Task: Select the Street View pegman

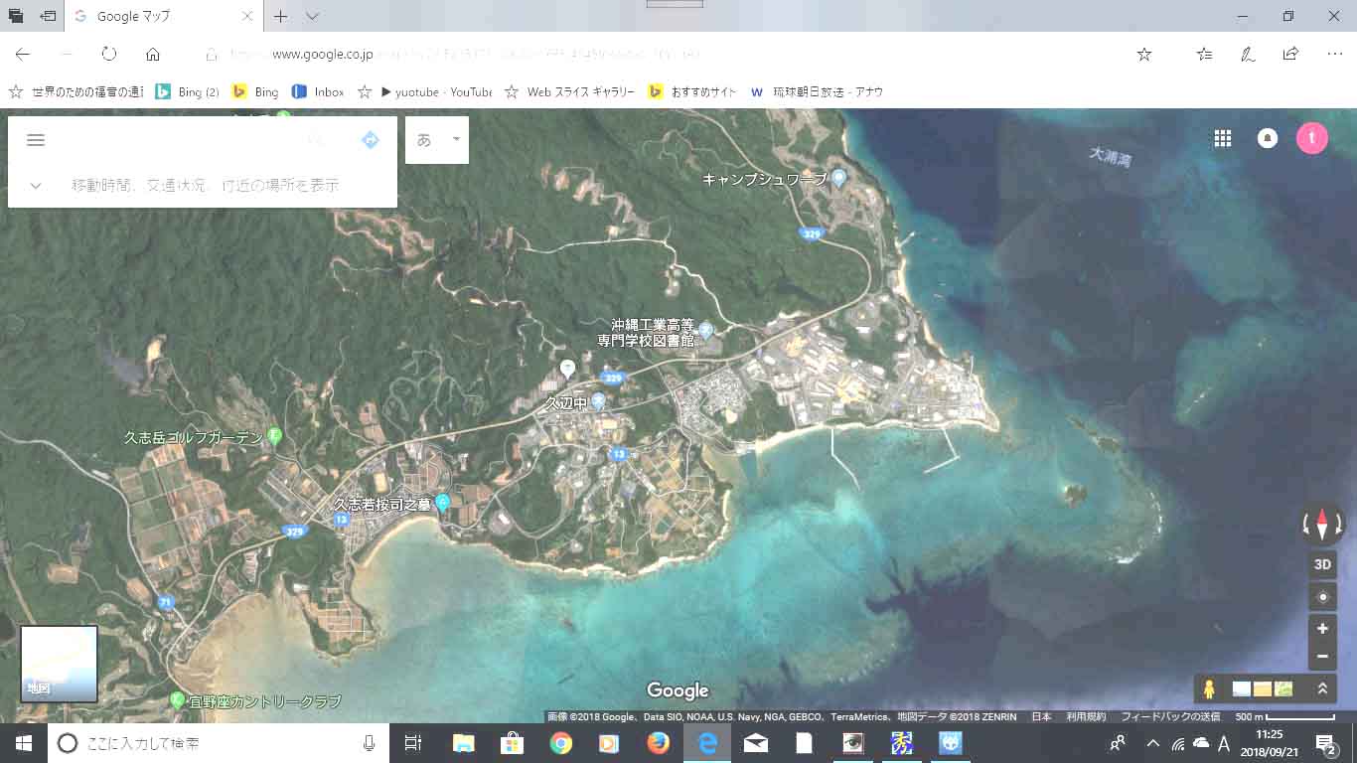Action: tap(1209, 688)
